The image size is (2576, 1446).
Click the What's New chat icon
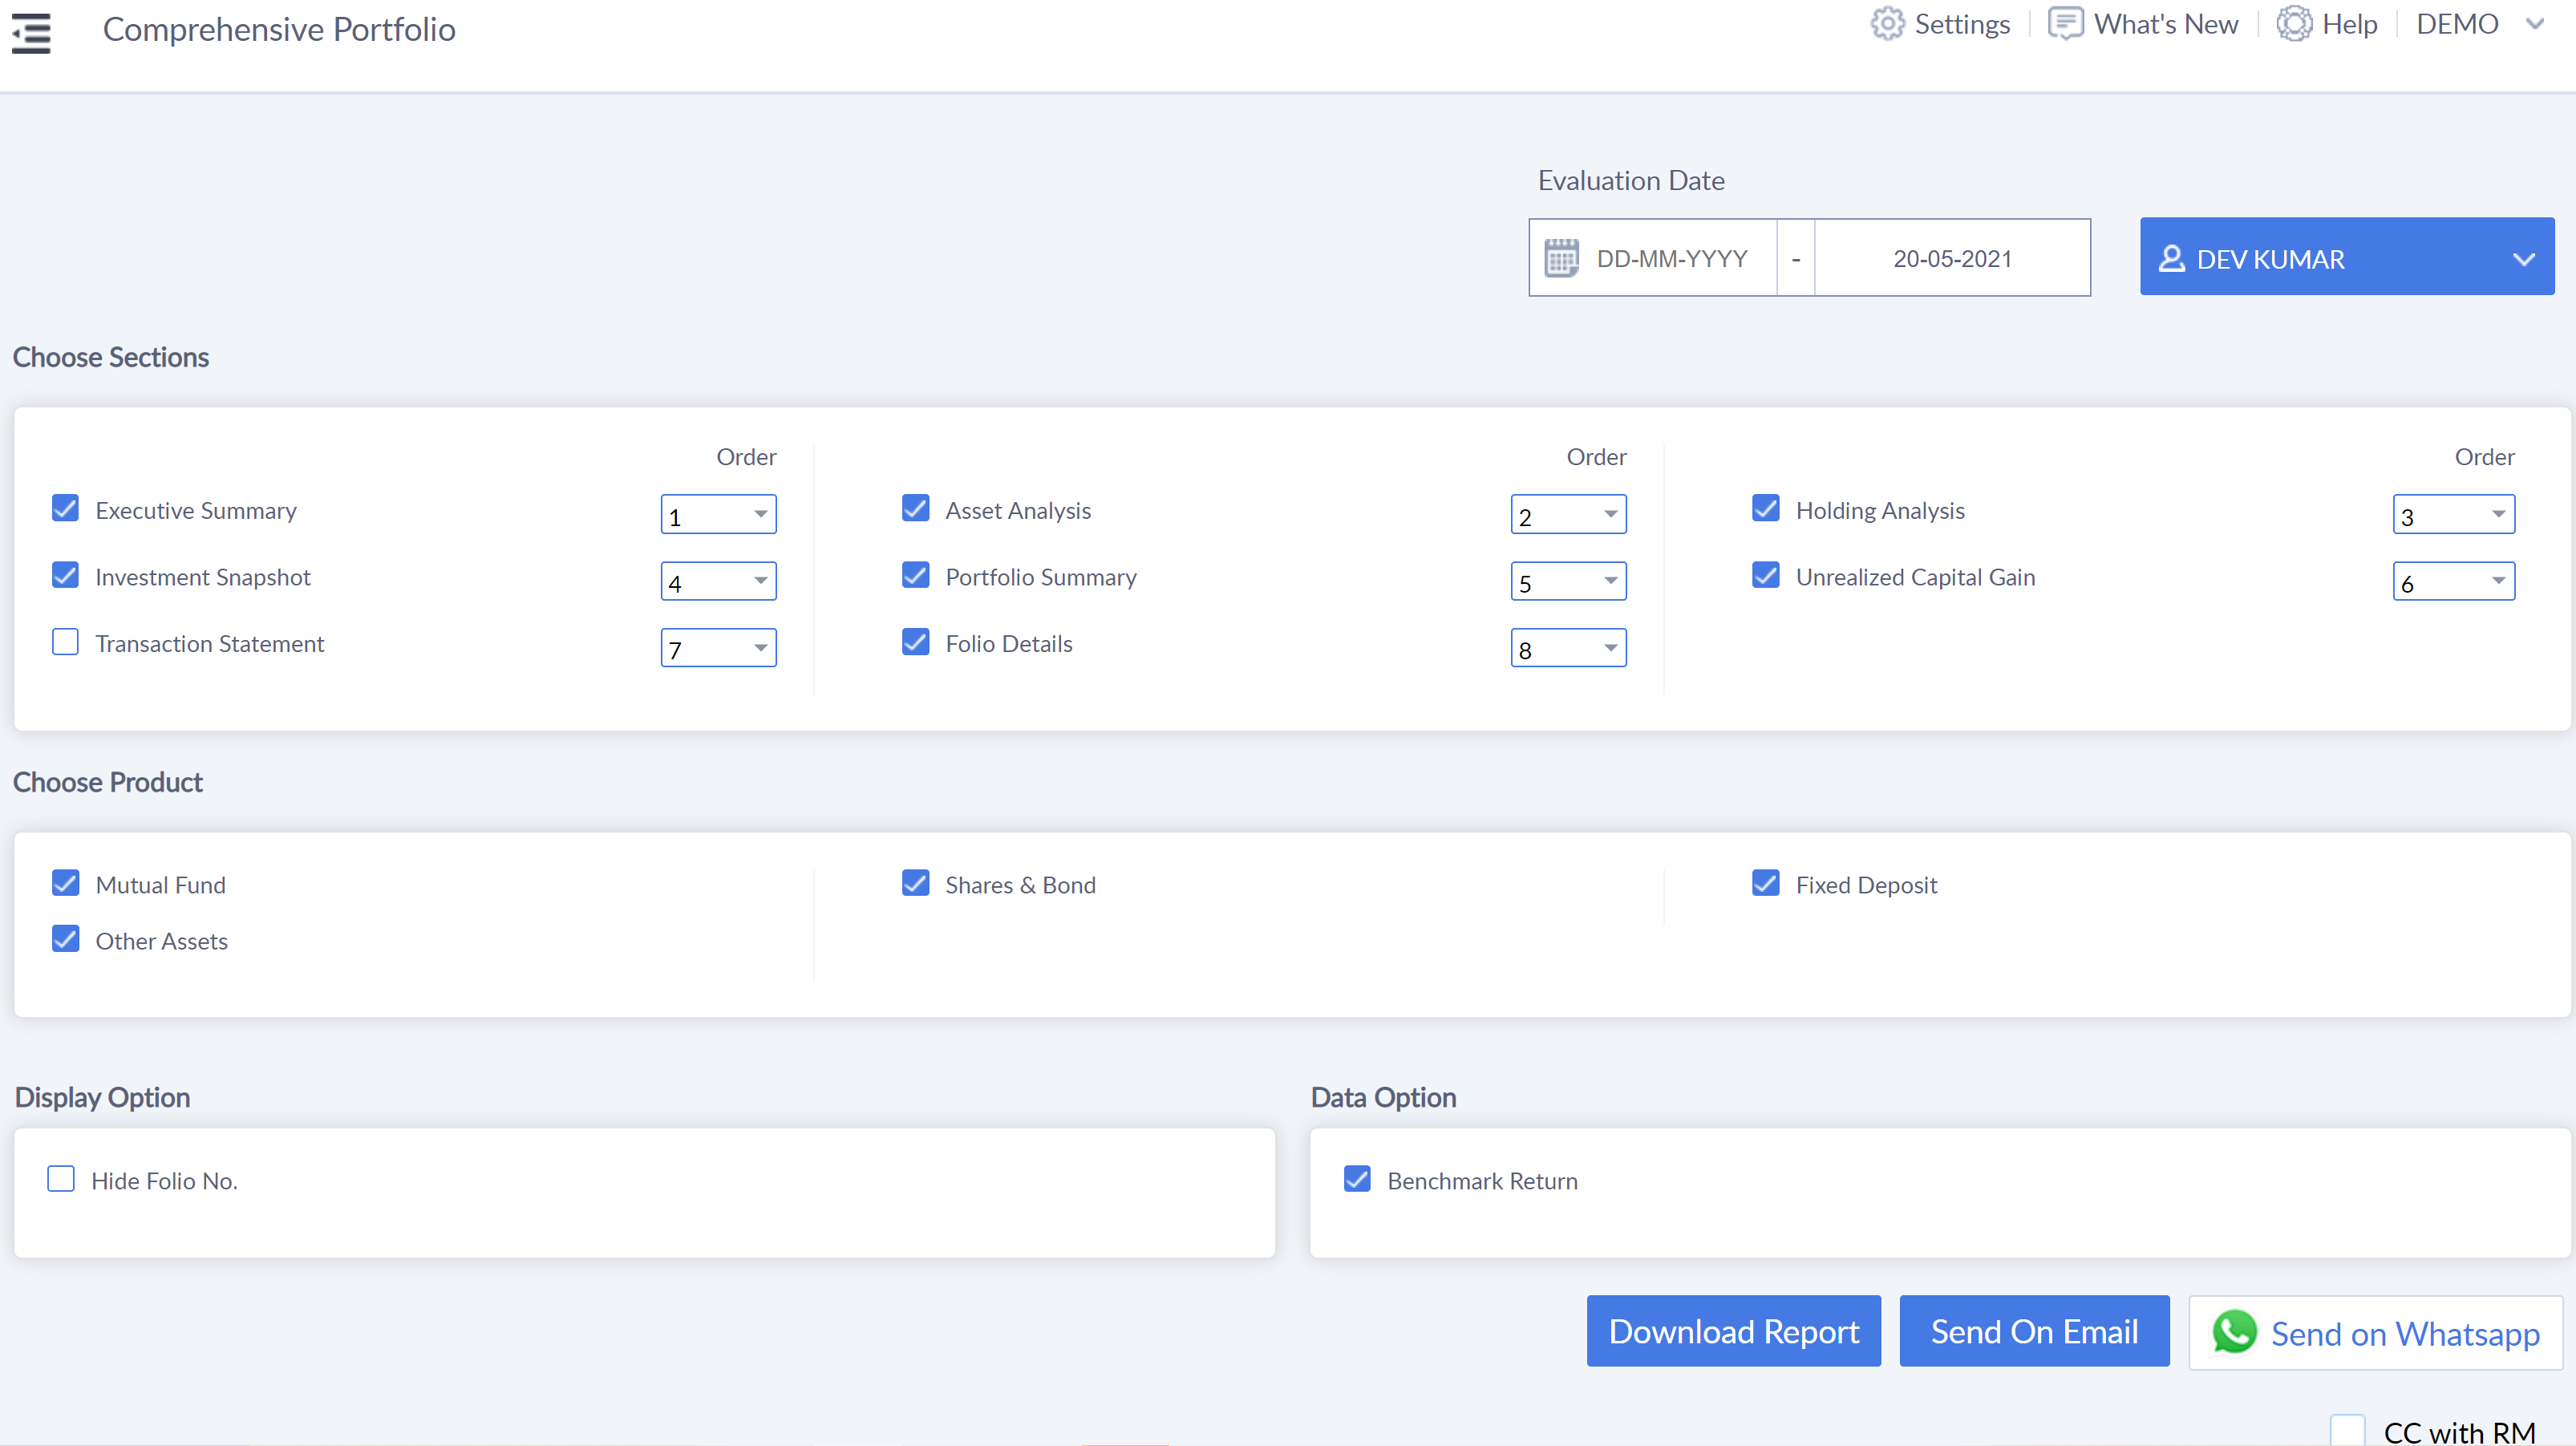pos(2065,24)
